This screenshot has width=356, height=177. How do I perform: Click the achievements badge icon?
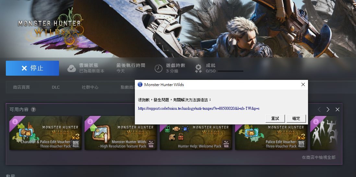tap(198, 68)
